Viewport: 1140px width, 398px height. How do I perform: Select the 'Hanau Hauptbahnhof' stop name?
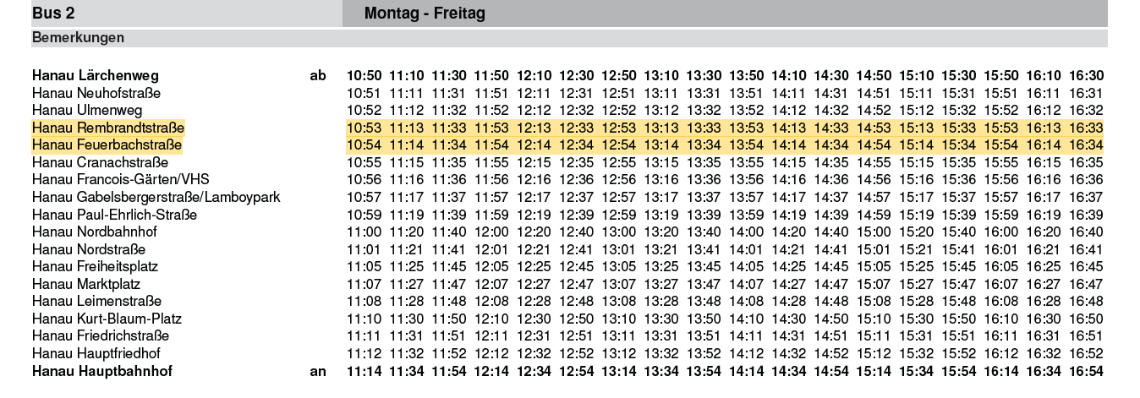[102, 371]
